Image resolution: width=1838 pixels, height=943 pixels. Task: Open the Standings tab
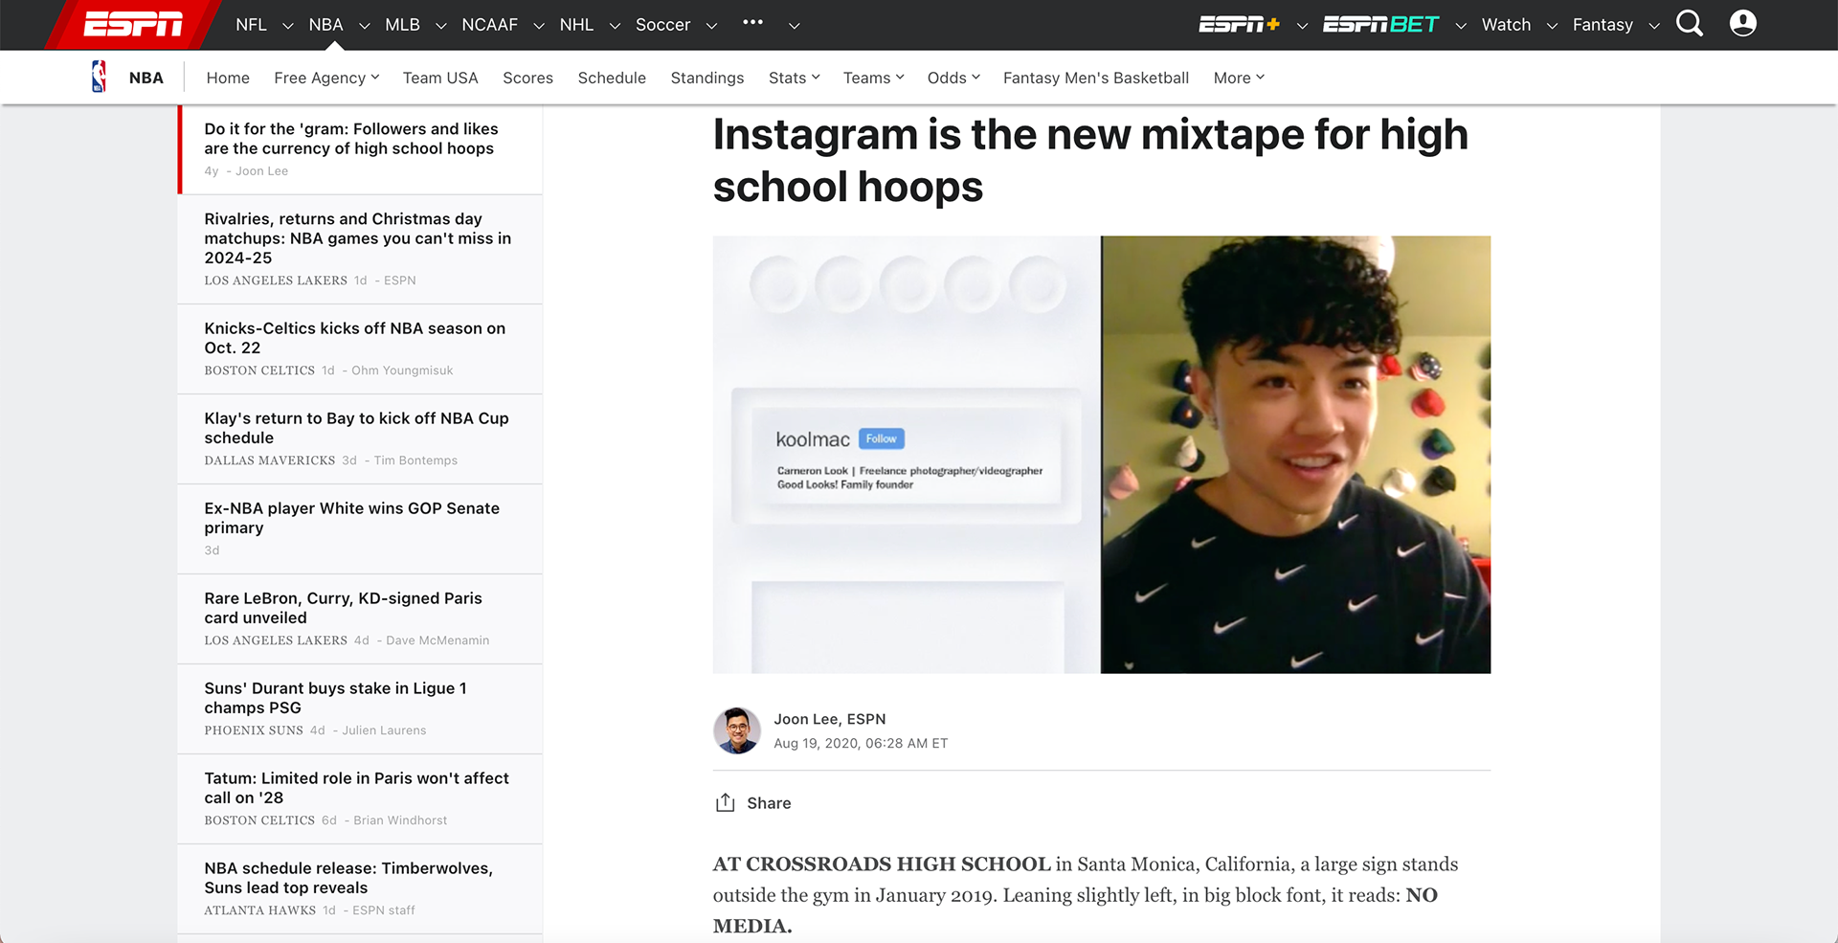(707, 78)
